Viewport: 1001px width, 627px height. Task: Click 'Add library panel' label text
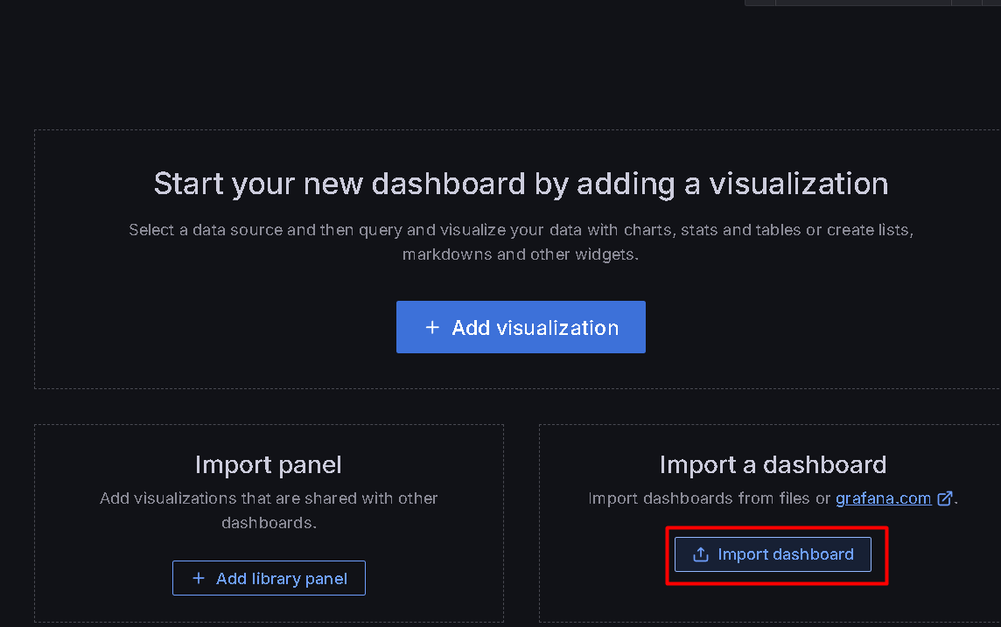281,579
